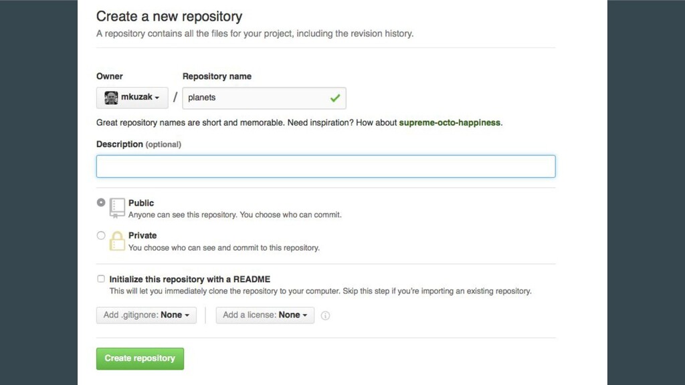Select the Private radio button
This screenshot has height=385, width=685.
tap(101, 236)
